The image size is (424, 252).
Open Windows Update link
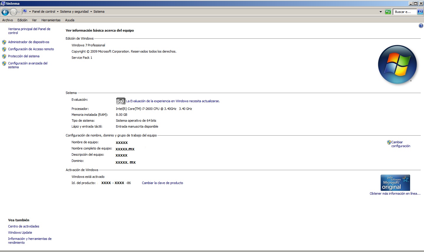point(20,233)
